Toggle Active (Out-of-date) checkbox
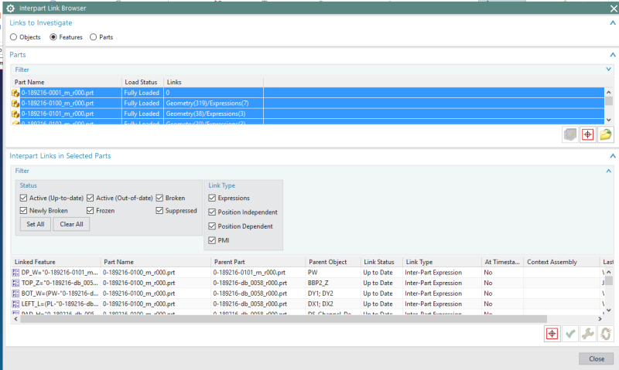Viewport: 619px width, 370px height. (91, 198)
